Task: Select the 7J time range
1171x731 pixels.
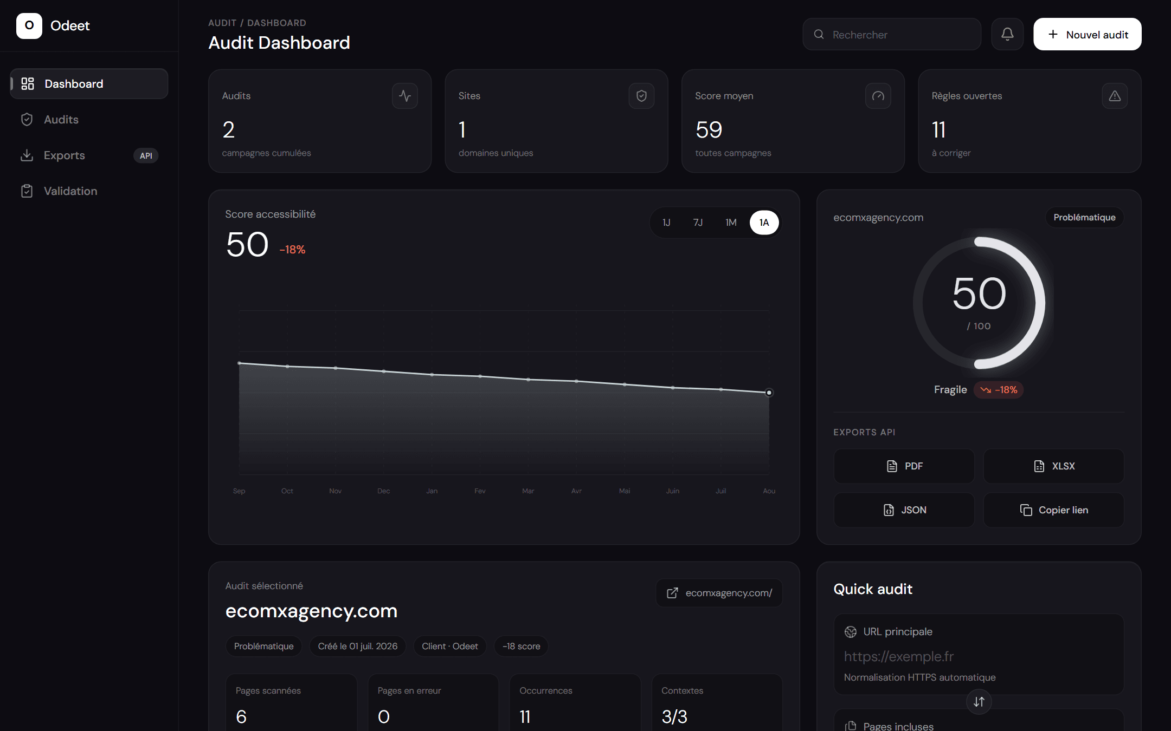Action: [x=698, y=223]
